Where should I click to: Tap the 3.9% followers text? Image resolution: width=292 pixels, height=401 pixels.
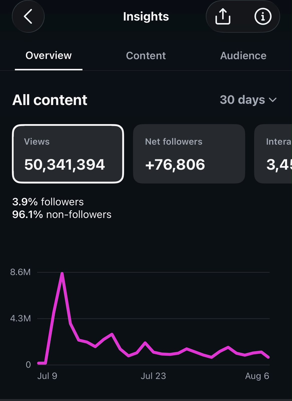[x=48, y=202]
